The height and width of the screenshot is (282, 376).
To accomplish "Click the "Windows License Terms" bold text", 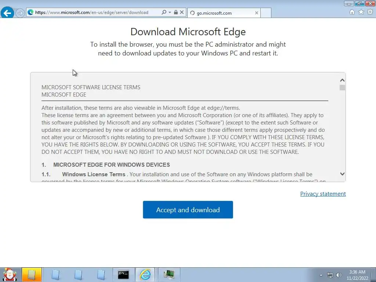I will coord(94,174).
